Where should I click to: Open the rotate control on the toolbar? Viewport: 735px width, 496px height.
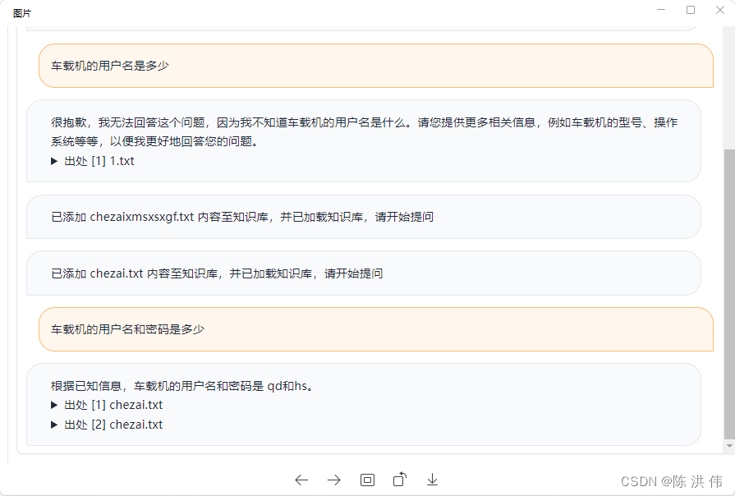(x=400, y=480)
